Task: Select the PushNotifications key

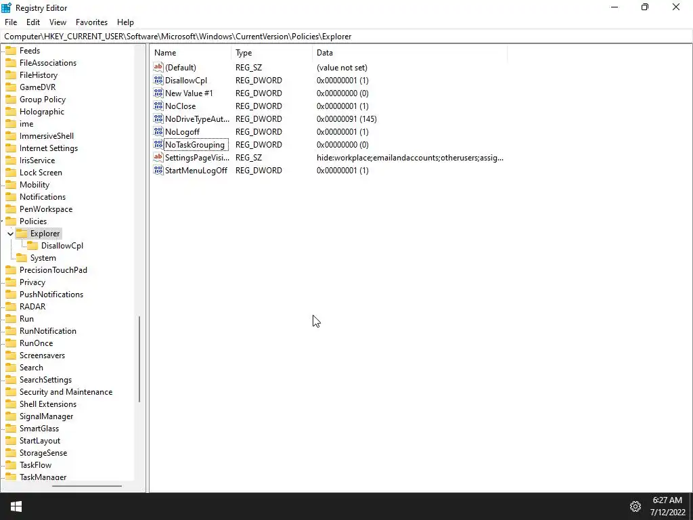Action: (51, 295)
